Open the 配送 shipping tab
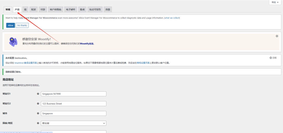Viewport: 283px width, 133px height. [33, 9]
